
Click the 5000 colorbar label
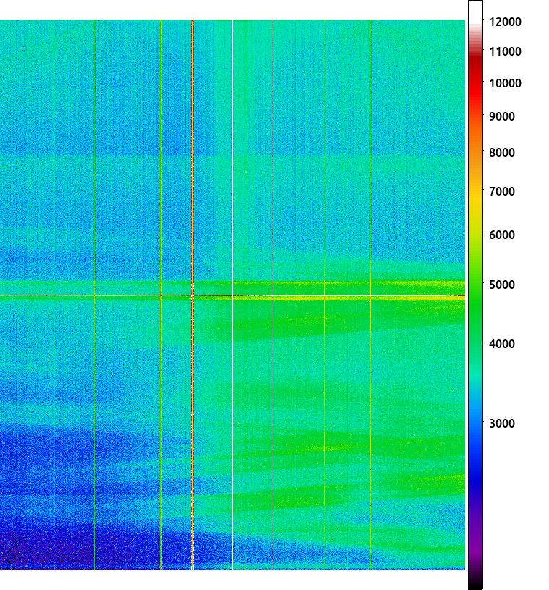[x=502, y=285]
